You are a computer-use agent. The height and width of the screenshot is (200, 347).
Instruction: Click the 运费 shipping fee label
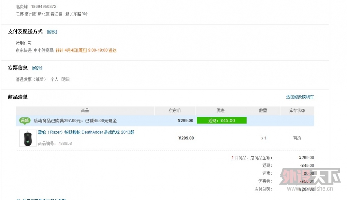pos(267,174)
